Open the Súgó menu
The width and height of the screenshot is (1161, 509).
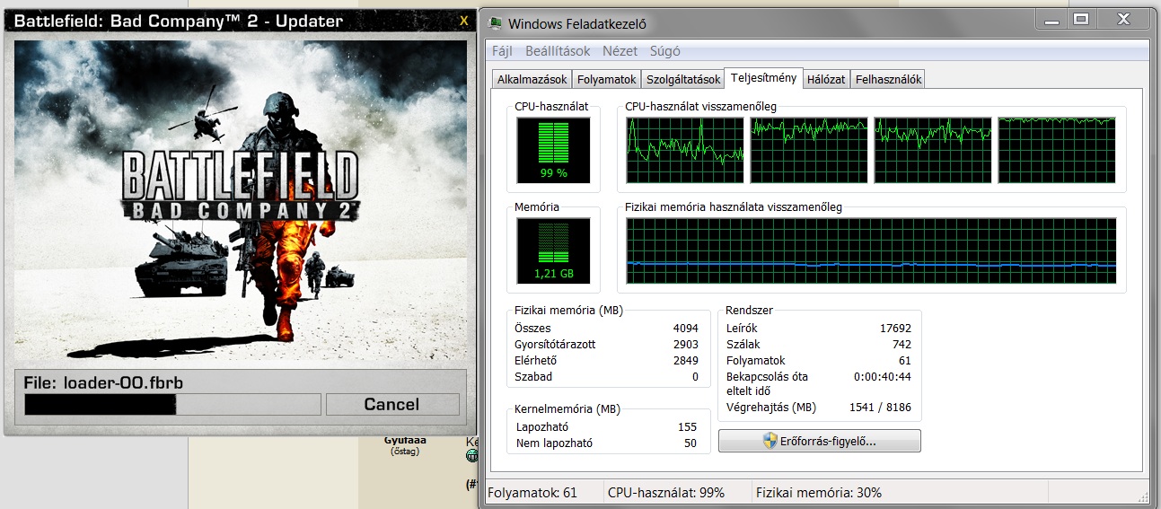pyautogui.click(x=665, y=51)
